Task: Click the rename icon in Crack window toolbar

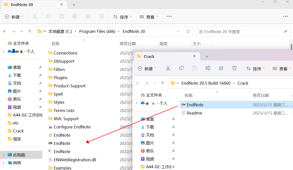Action: (208, 68)
